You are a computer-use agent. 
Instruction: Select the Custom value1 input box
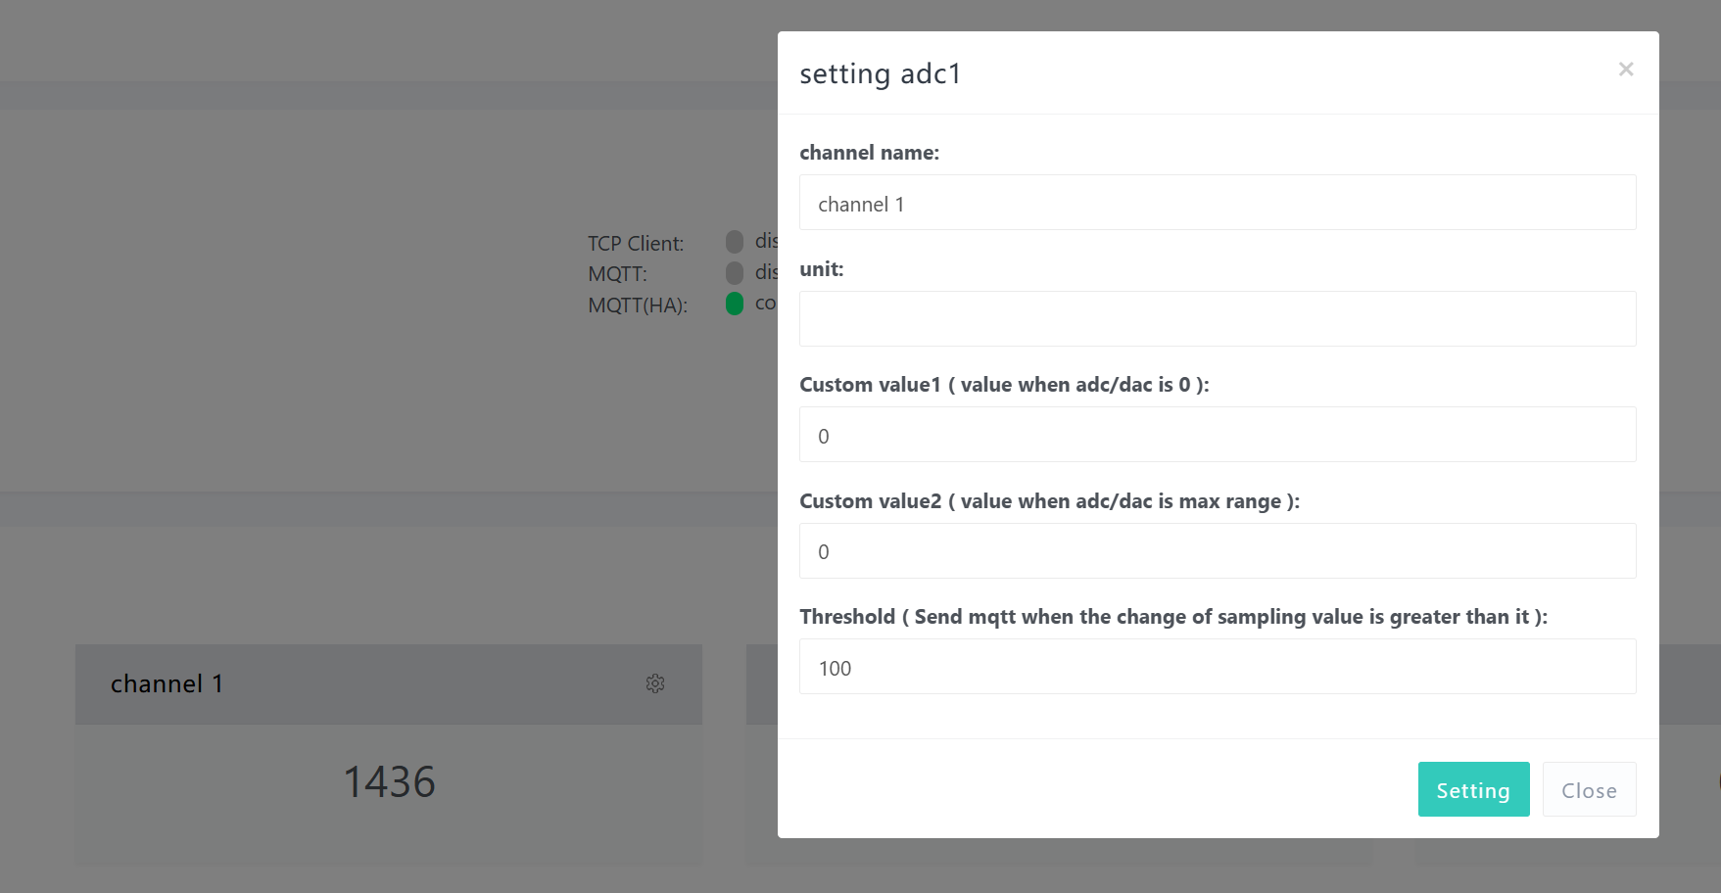coord(1217,435)
